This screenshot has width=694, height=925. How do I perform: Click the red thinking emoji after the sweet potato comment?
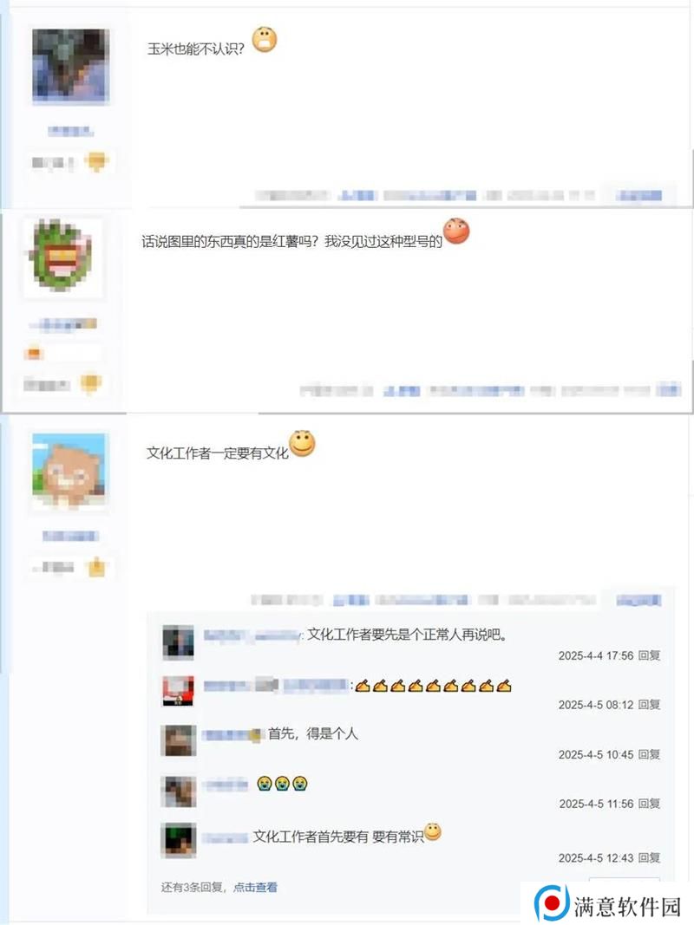click(x=456, y=231)
